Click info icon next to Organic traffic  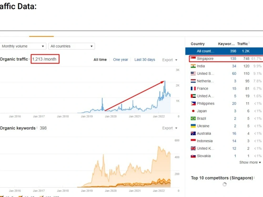click(29, 59)
